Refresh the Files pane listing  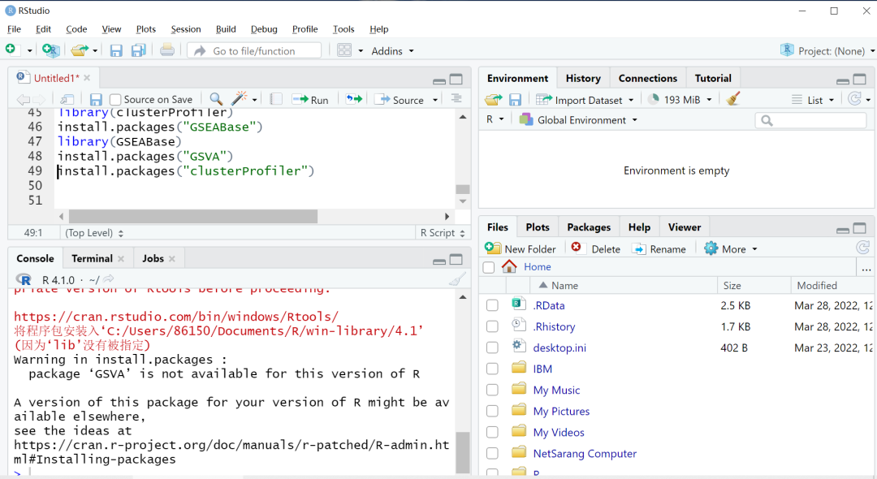[863, 248]
